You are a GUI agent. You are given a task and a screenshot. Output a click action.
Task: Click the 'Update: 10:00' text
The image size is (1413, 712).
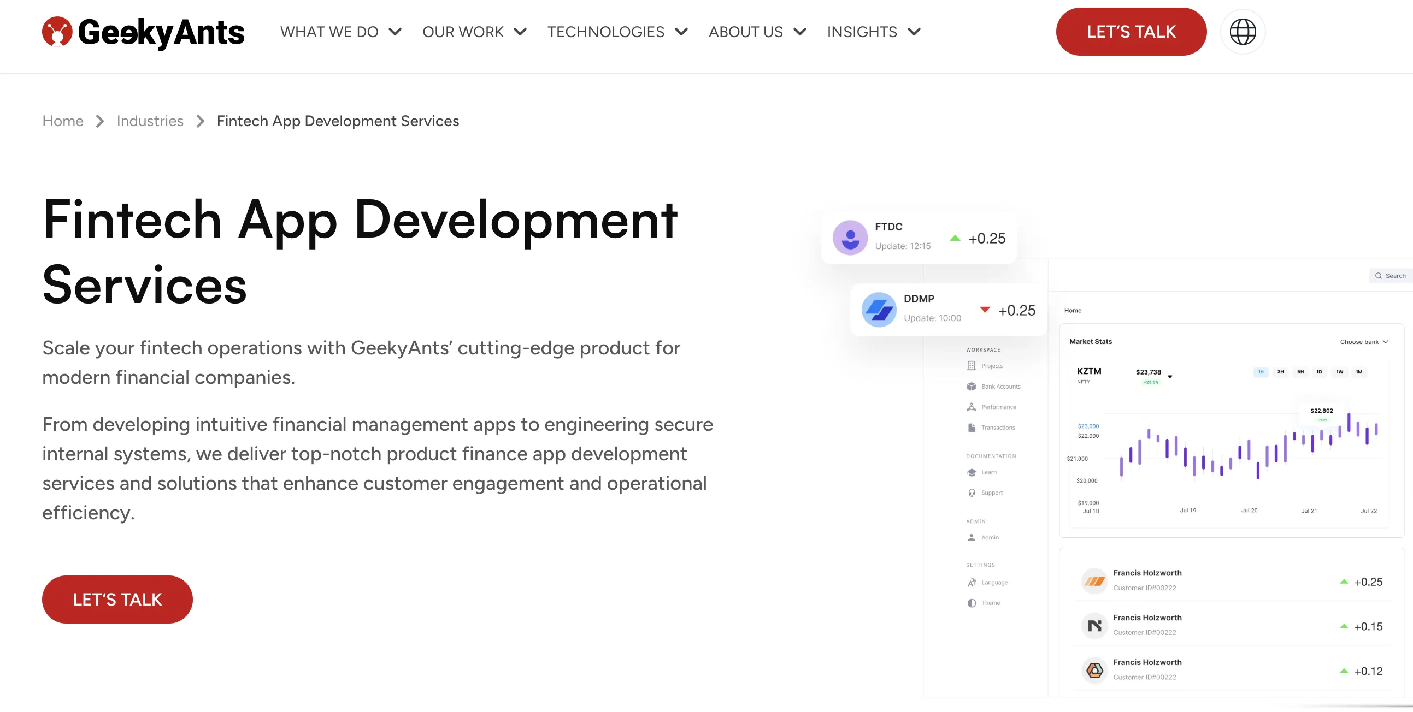point(933,318)
